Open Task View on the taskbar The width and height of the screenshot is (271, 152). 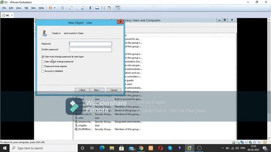click(92, 148)
